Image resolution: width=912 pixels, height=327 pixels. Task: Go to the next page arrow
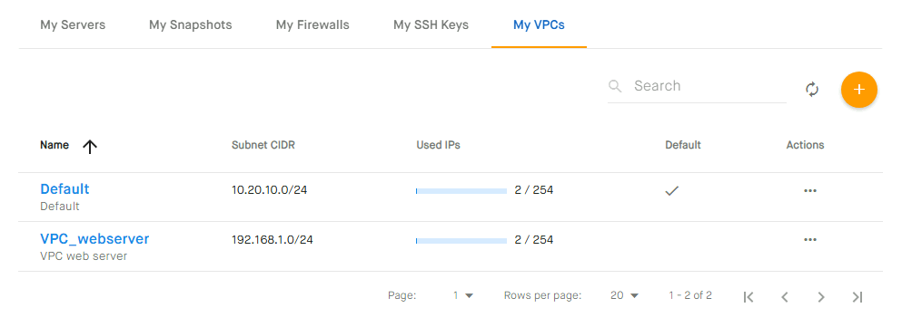click(820, 297)
